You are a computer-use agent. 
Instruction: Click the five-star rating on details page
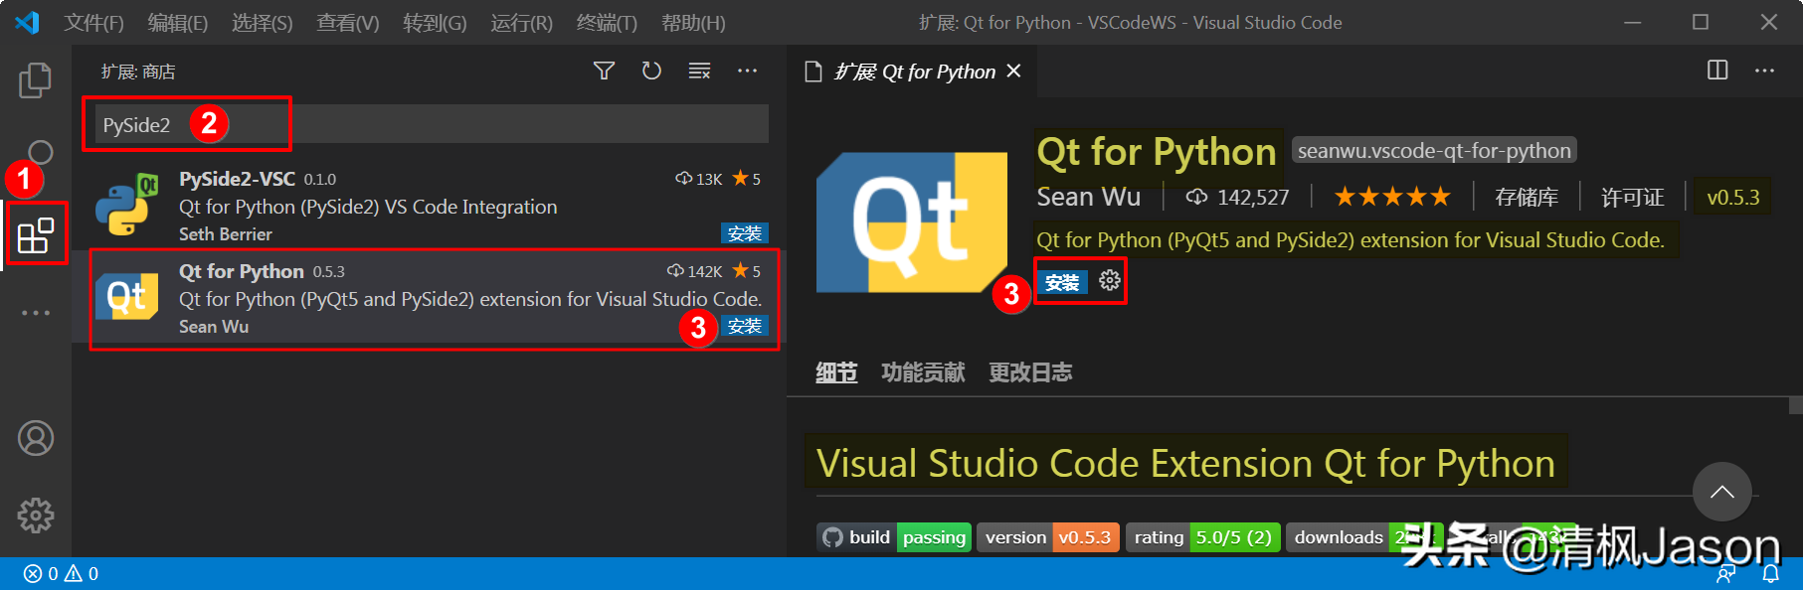(1392, 197)
